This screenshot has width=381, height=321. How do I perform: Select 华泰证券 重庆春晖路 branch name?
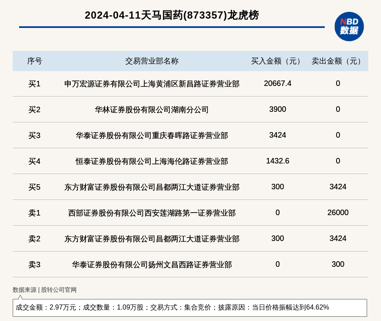(152, 136)
